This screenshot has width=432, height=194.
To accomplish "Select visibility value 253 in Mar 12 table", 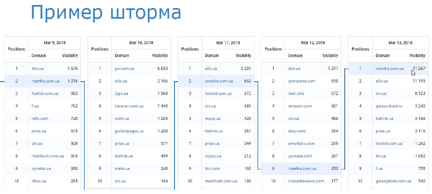I will [334, 169].
